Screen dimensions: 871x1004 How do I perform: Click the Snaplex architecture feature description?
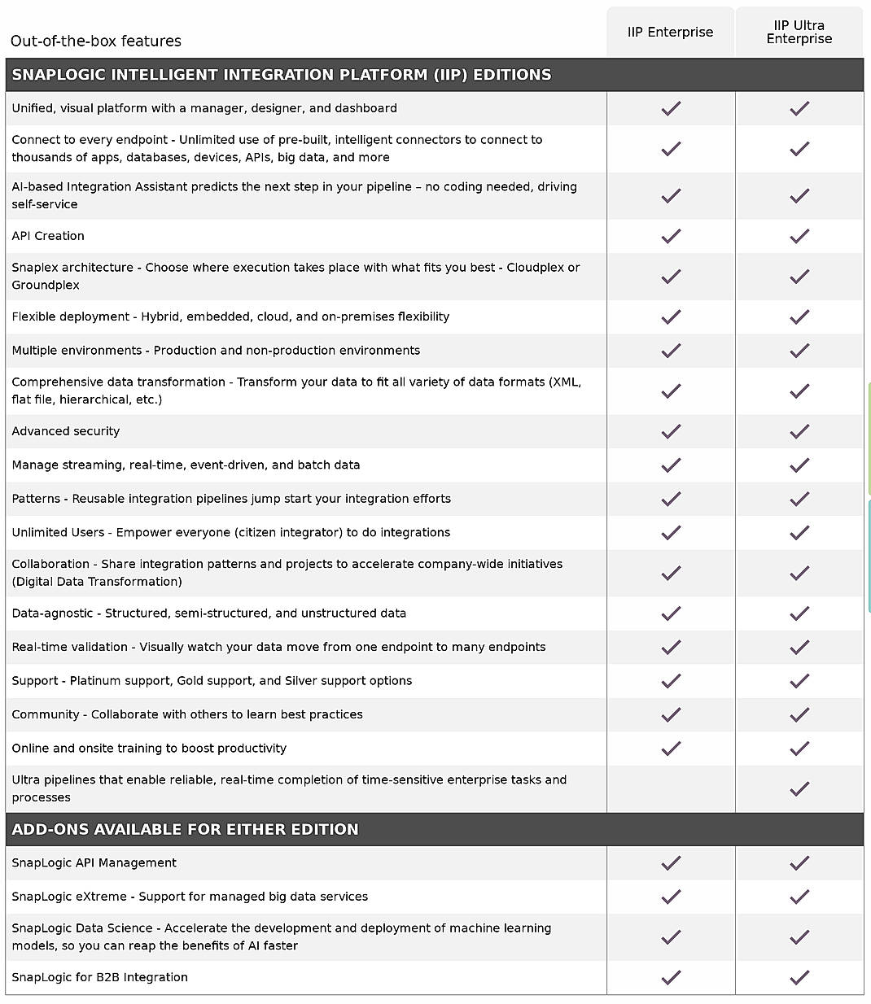point(295,276)
